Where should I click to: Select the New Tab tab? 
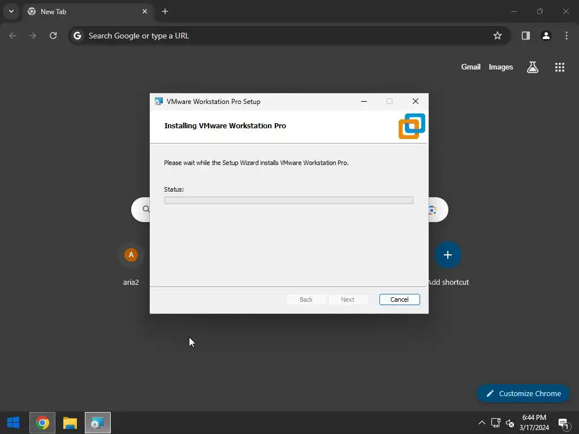click(88, 11)
